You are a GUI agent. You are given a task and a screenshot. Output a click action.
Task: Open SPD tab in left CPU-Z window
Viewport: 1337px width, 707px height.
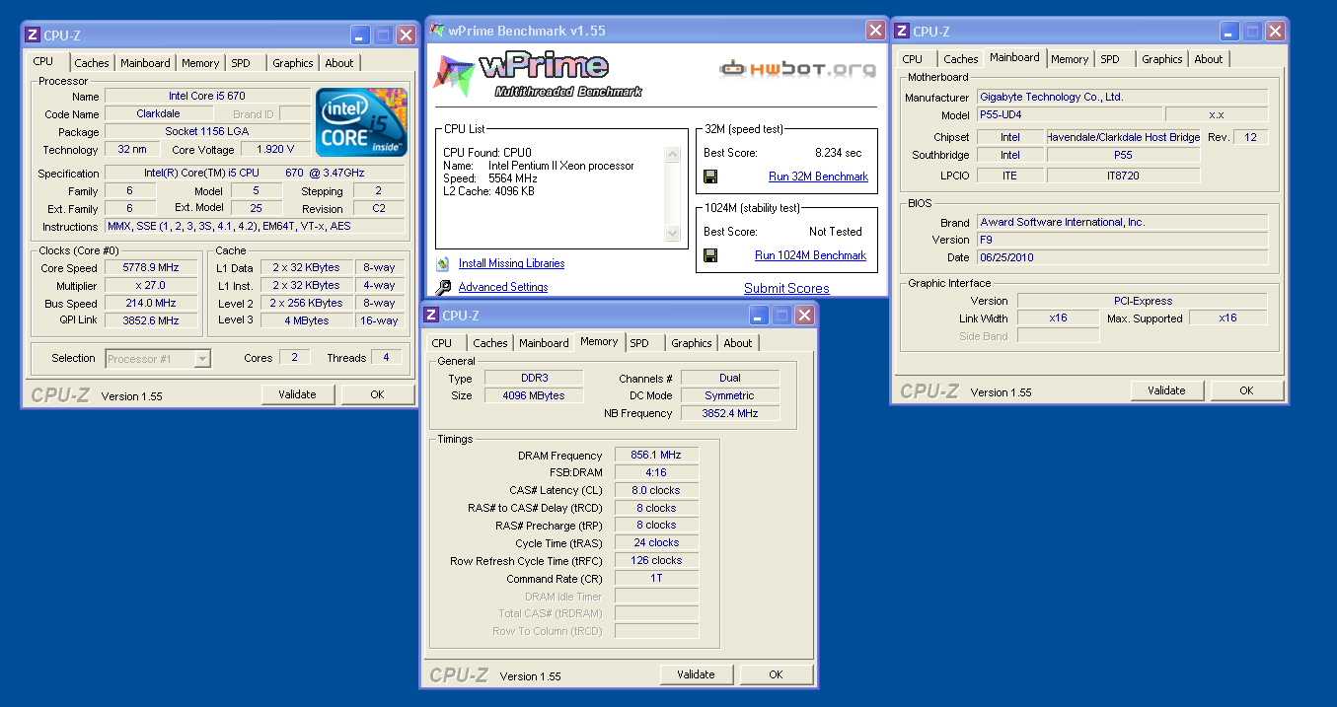tap(241, 63)
